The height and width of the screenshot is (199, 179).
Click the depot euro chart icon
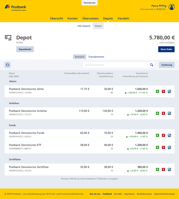point(8,38)
